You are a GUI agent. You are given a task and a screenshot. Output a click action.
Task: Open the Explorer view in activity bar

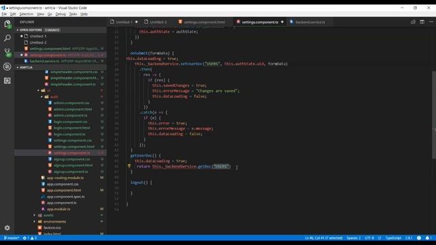point(7,24)
